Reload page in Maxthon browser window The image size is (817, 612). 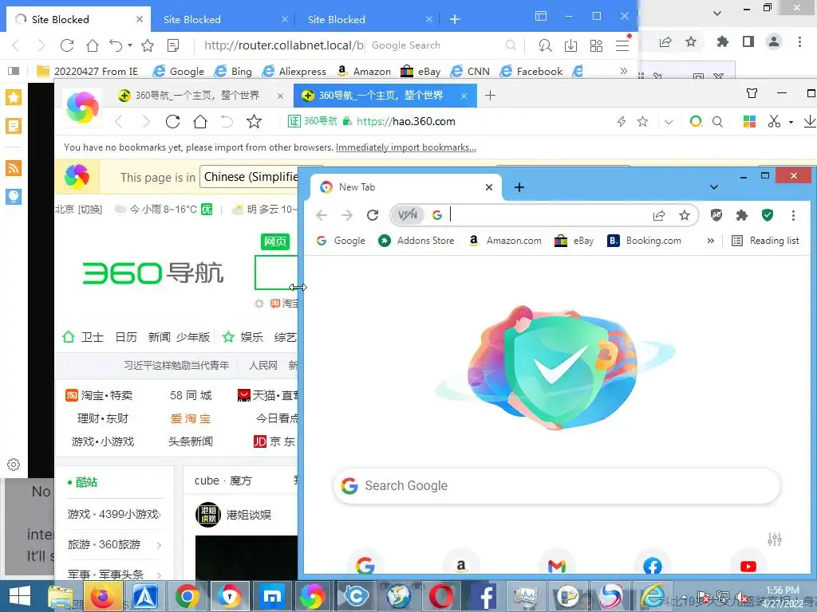tap(67, 45)
